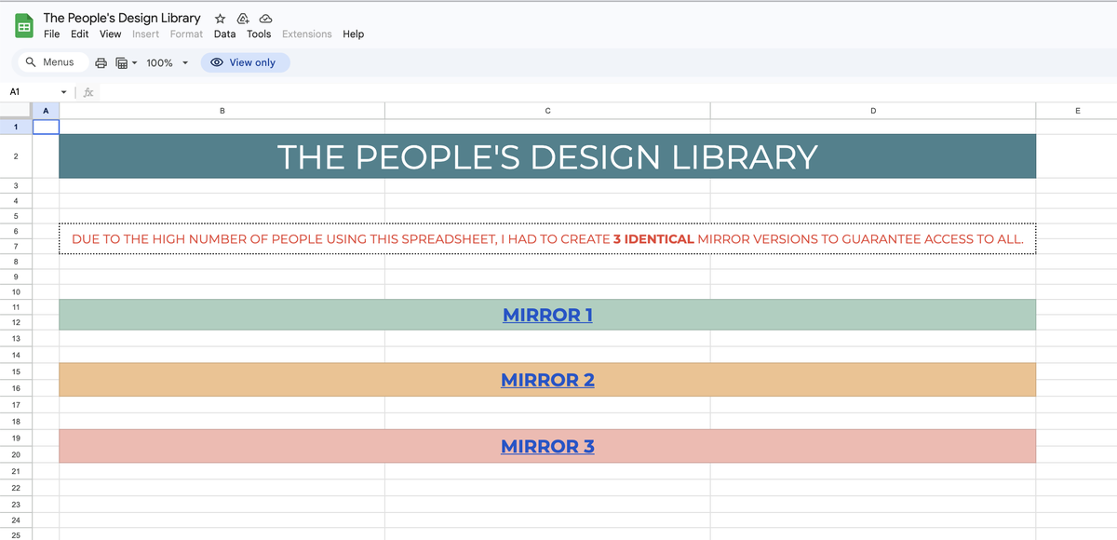
Task: Open the Help menu
Action: tap(353, 34)
